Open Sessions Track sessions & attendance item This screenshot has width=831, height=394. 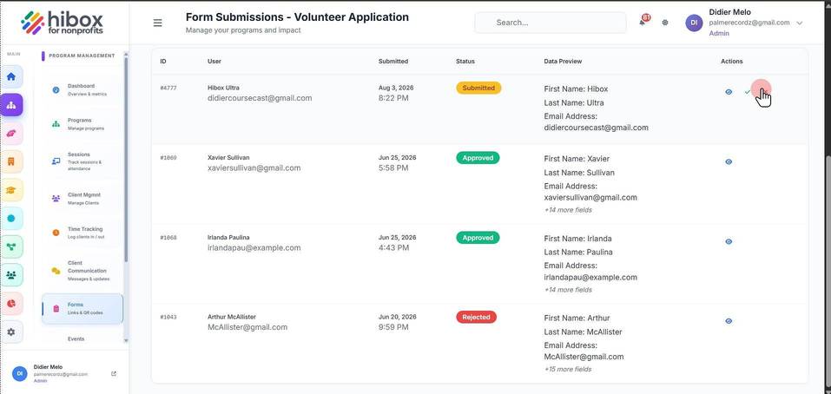click(82, 161)
